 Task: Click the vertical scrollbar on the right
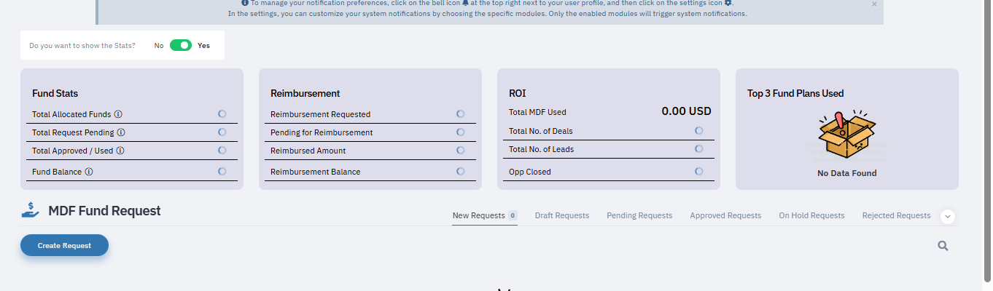(x=987, y=145)
